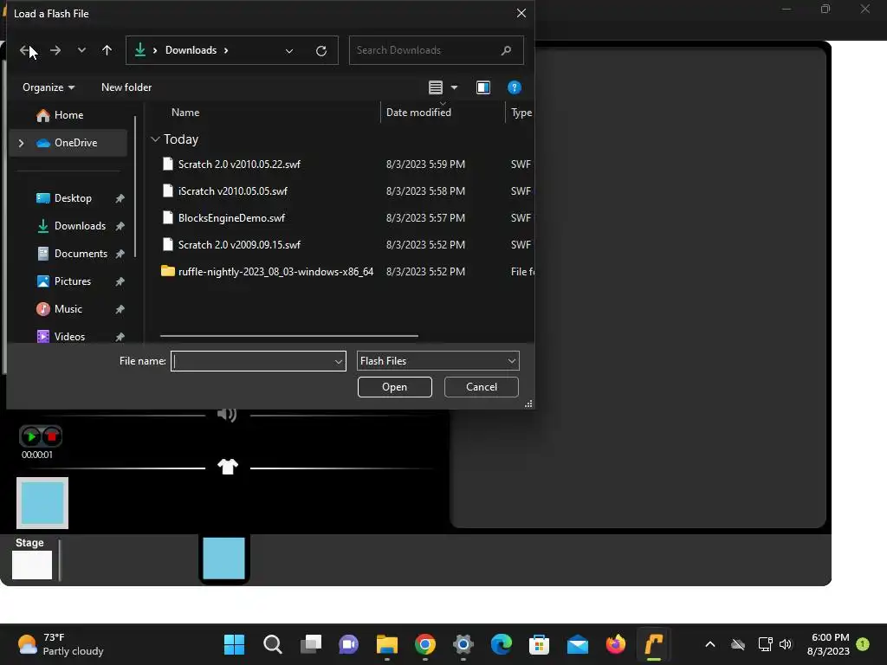
Task: Open File Explorer from taskbar
Action: point(387,644)
